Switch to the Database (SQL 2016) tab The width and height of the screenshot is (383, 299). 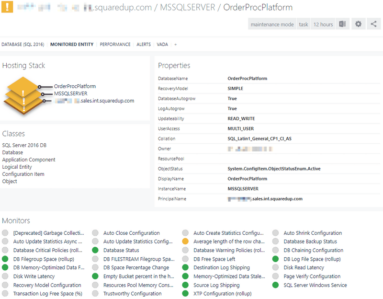[x=23, y=45]
